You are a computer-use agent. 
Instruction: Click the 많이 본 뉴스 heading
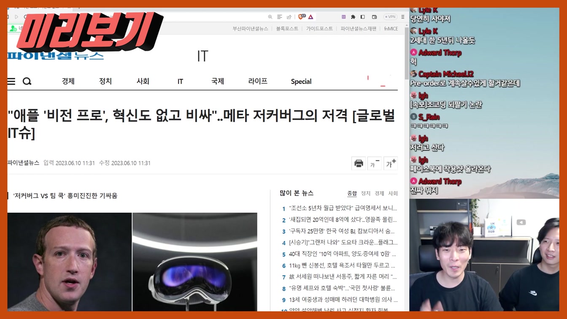click(x=297, y=193)
